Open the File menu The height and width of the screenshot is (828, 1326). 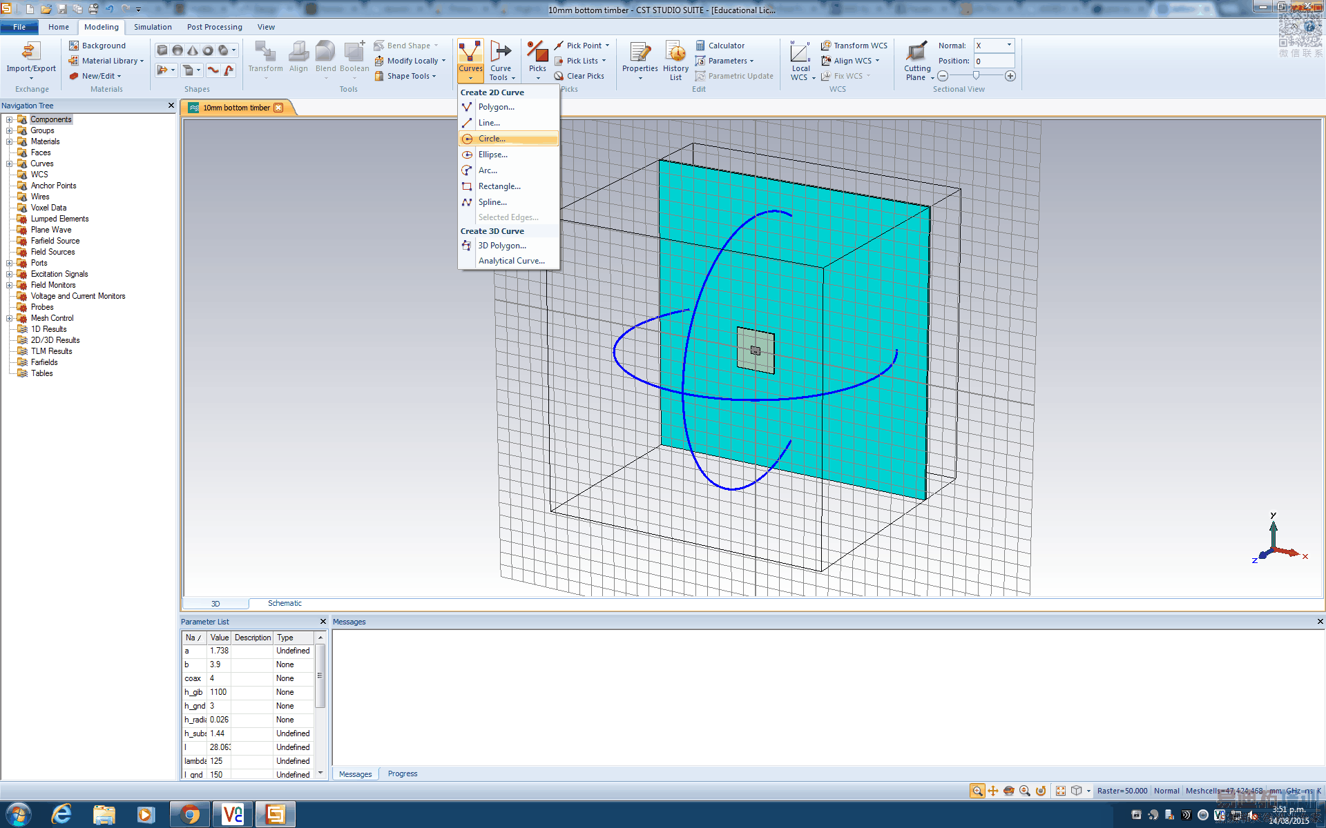(19, 27)
